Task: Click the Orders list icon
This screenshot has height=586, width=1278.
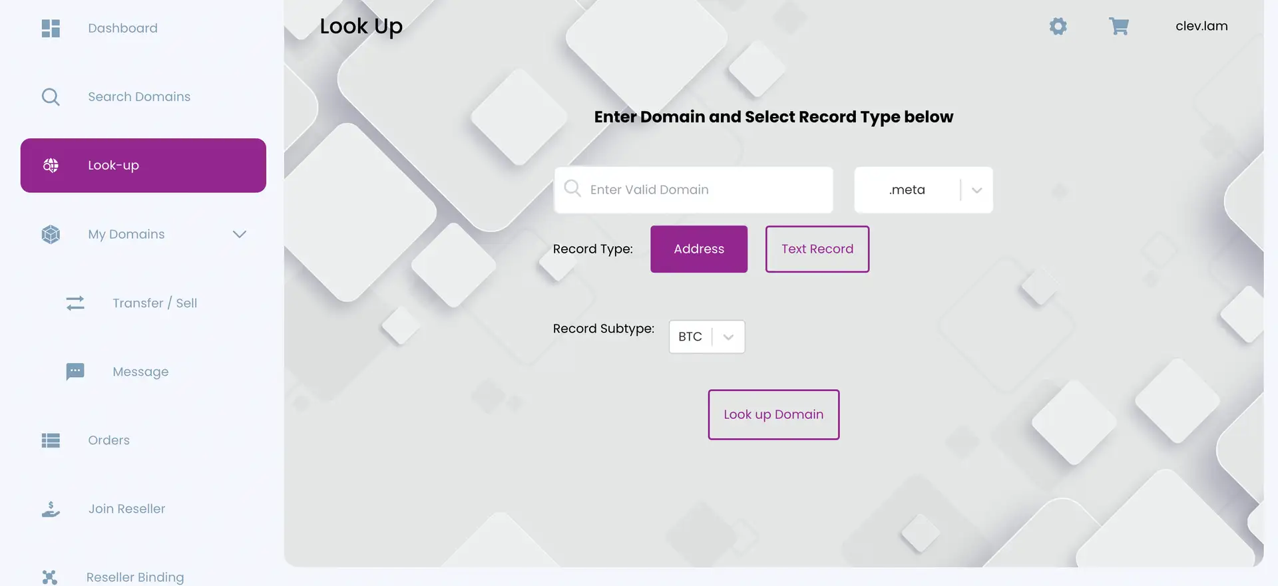Action: coord(51,440)
